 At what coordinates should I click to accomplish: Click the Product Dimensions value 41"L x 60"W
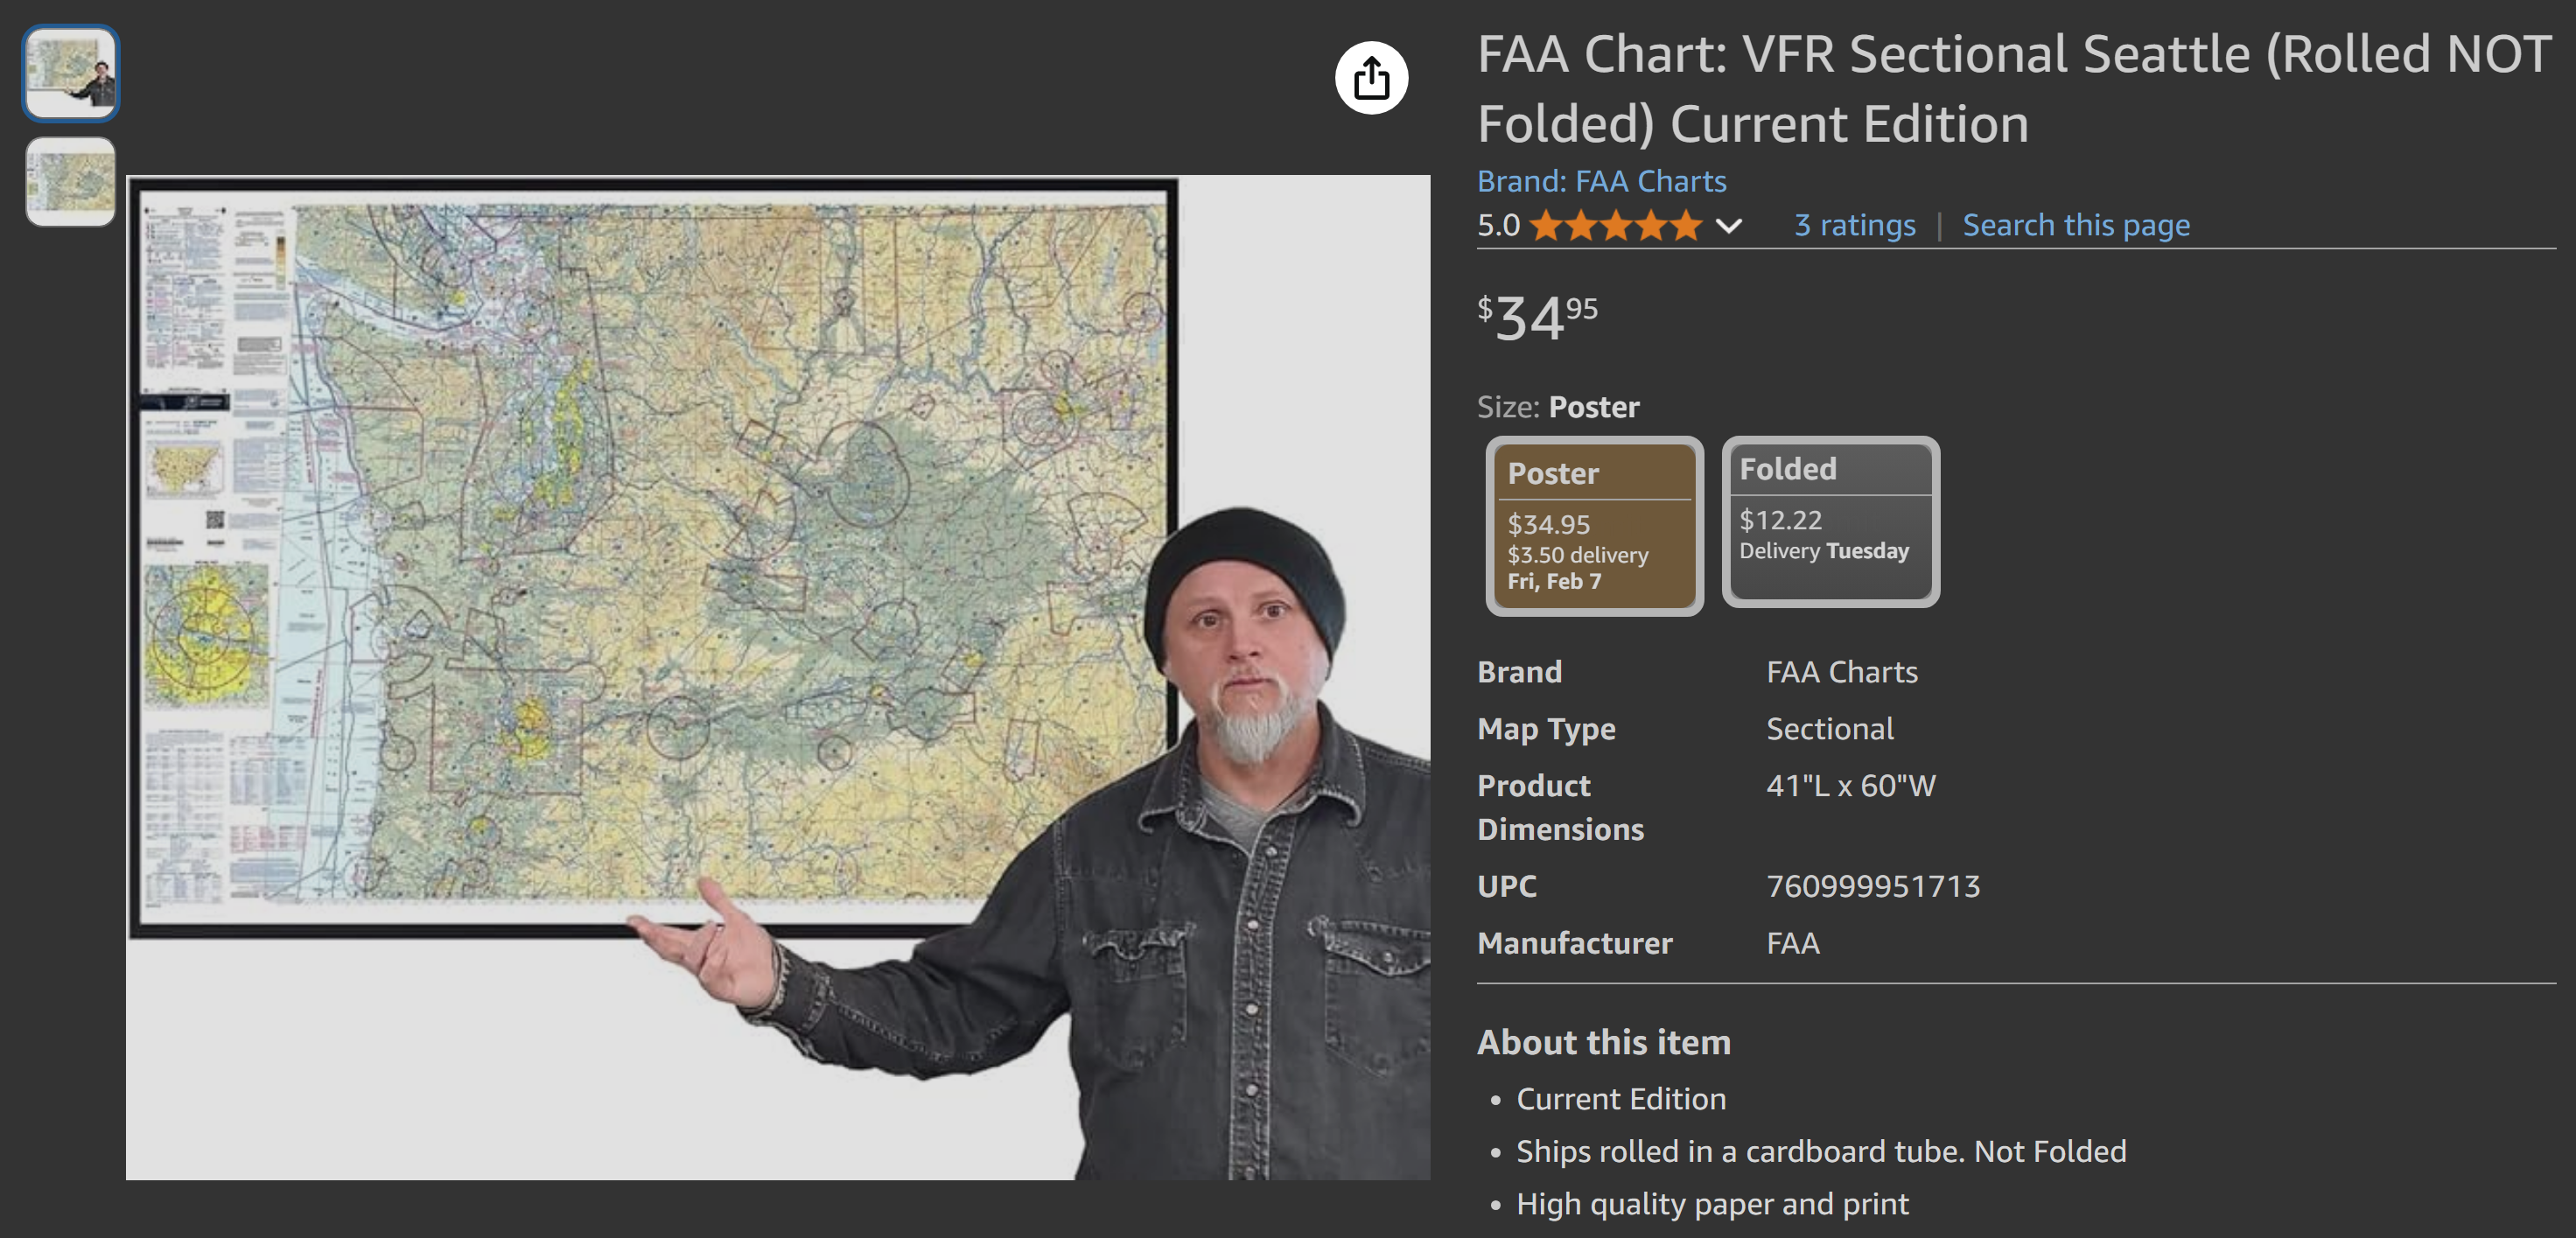click(x=1850, y=786)
